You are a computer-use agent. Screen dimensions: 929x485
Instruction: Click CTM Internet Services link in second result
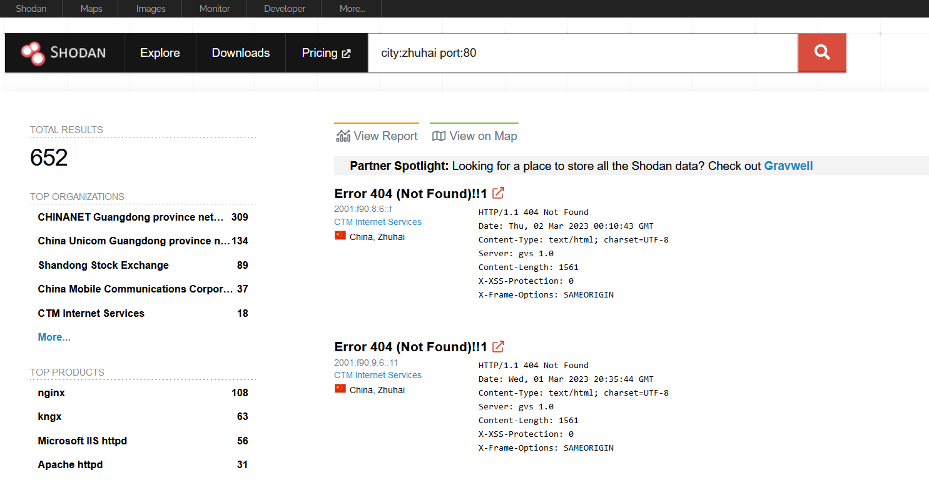(378, 375)
